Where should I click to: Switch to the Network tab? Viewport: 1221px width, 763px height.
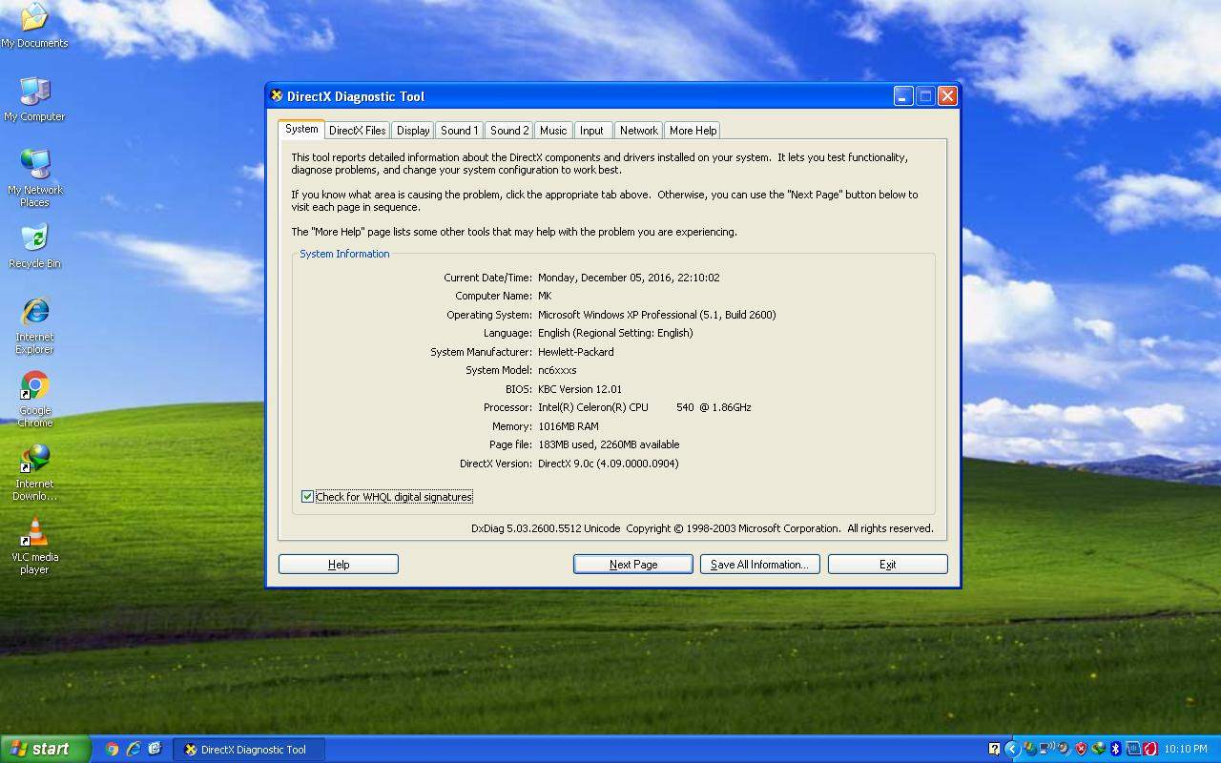tap(638, 131)
